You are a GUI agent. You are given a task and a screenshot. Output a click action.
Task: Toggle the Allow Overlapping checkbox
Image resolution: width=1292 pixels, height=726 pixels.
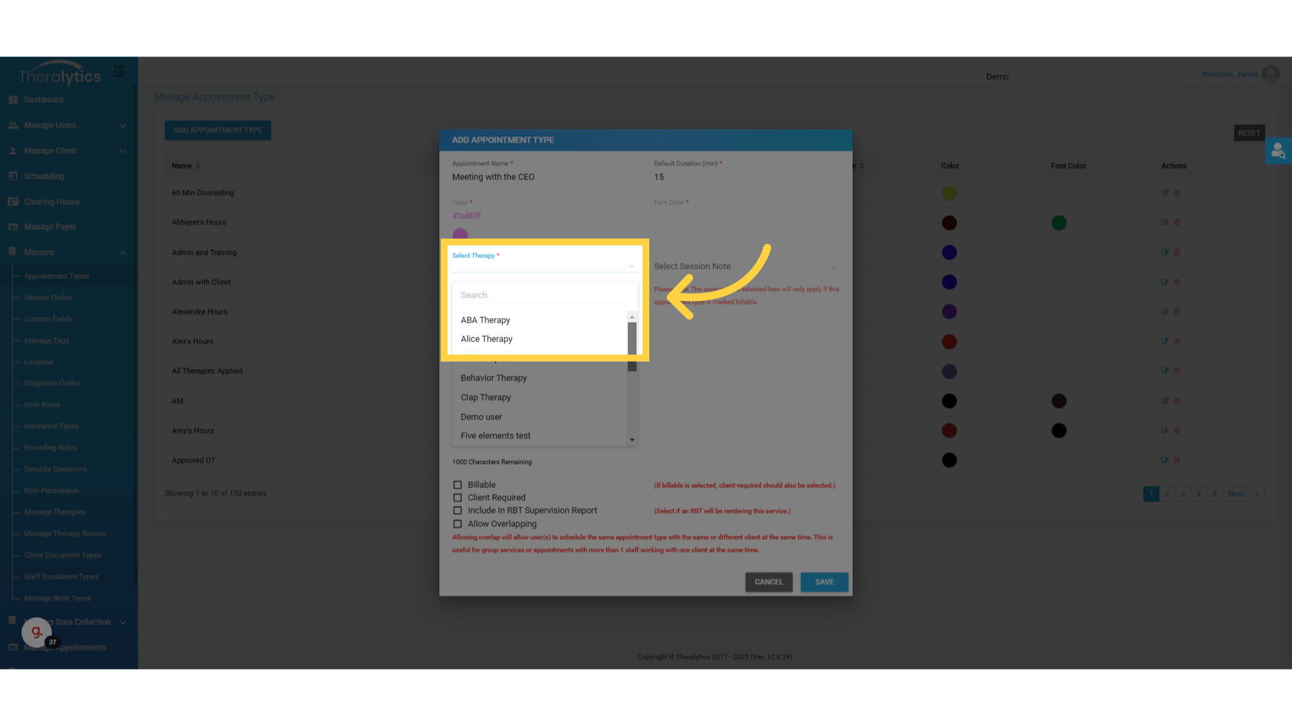458,524
